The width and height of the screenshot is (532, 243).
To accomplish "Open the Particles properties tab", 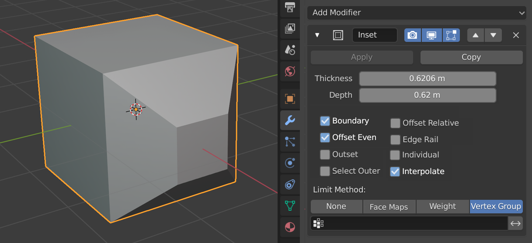I will click(x=290, y=141).
